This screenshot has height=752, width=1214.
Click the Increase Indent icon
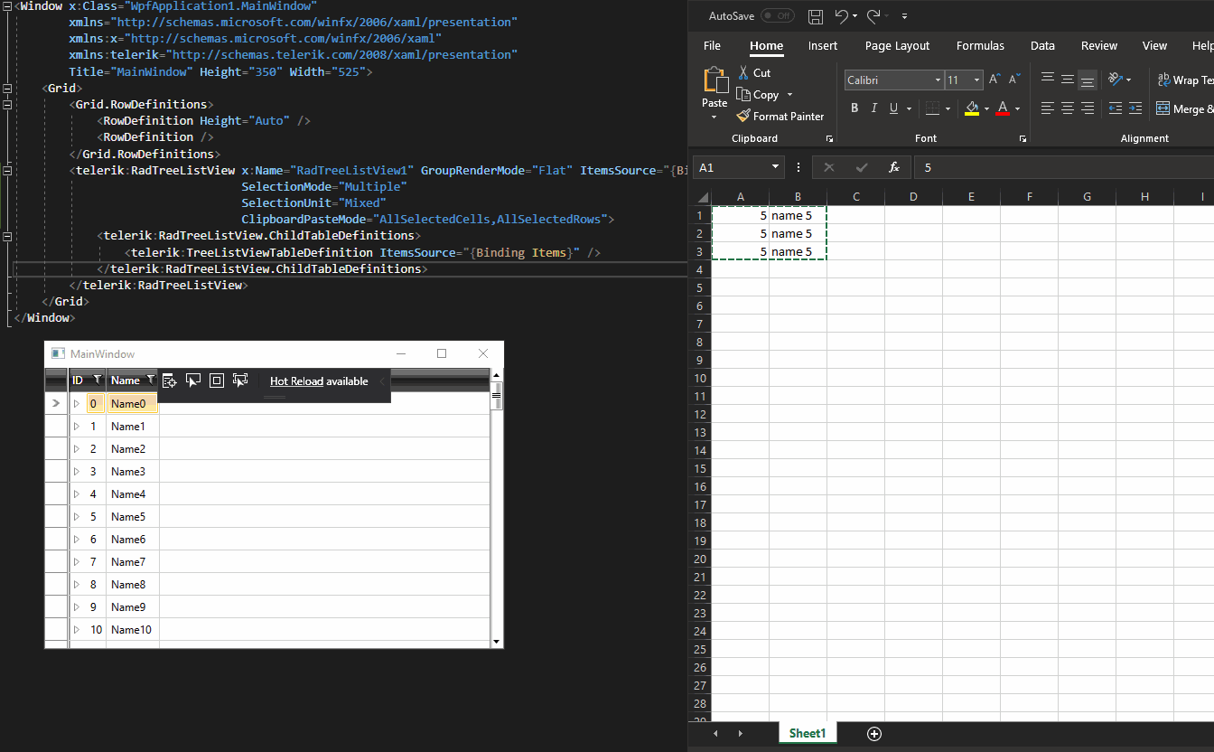tap(1135, 108)
